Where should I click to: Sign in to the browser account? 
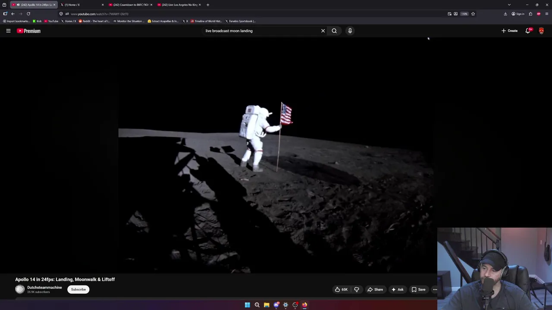pos(518,14)
